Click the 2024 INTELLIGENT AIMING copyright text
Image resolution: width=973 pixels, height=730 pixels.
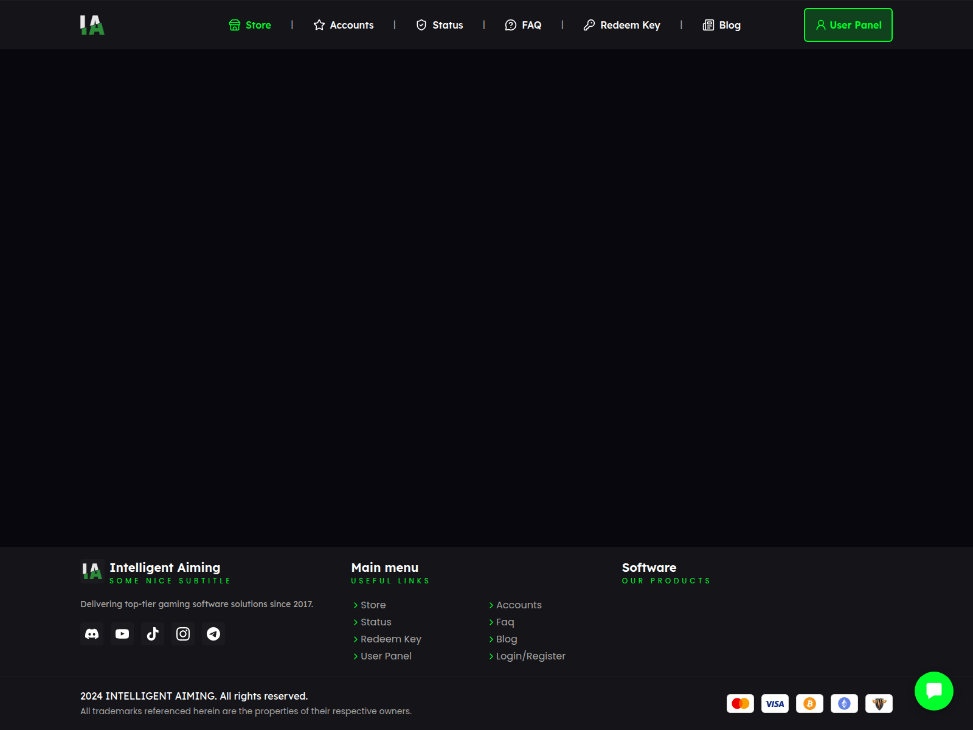[194, 696]
